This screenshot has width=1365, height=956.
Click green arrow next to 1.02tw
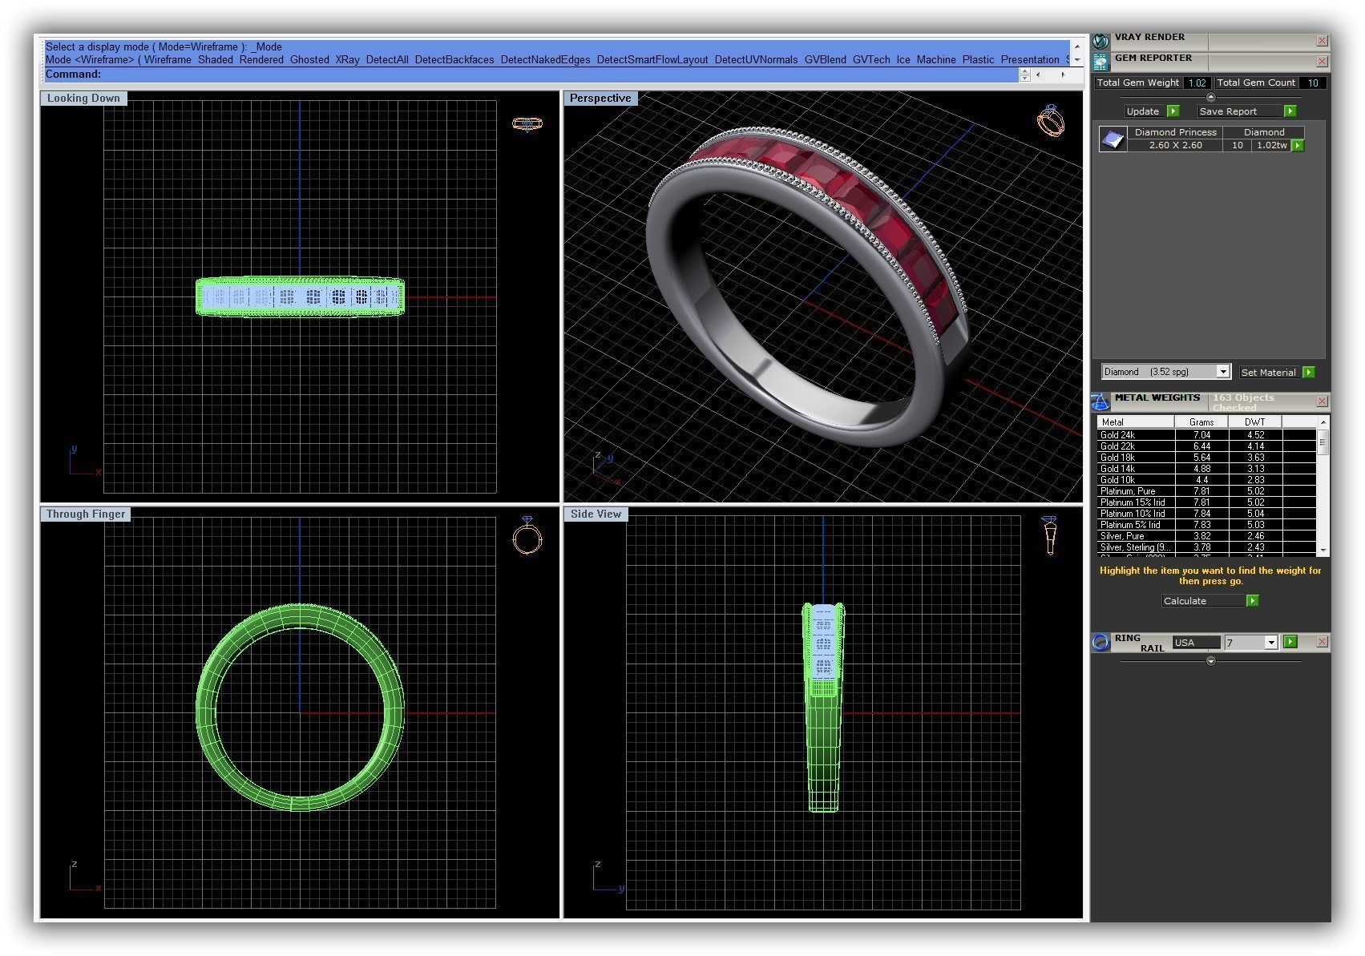1298,146
